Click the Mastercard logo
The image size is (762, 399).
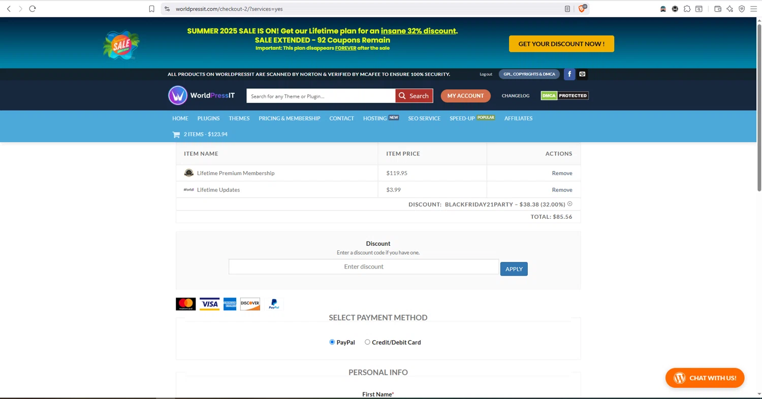point(185,304)
